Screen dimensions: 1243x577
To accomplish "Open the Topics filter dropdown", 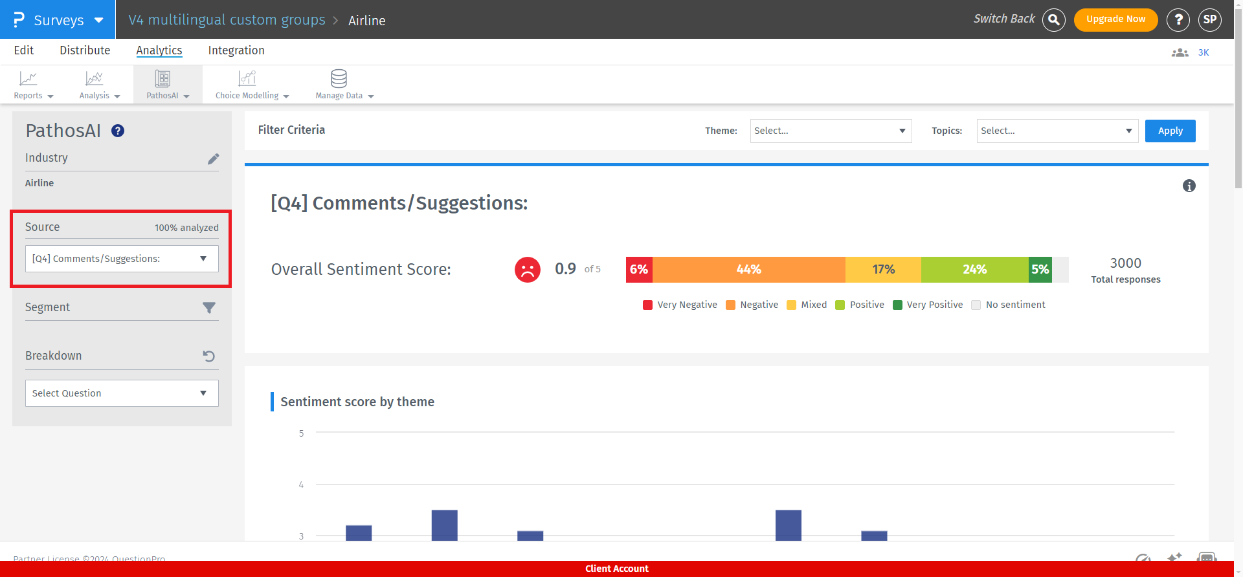I will 1058,131.
